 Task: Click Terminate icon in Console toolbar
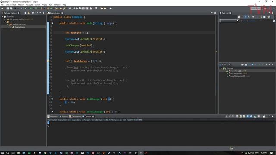(226, 116)
